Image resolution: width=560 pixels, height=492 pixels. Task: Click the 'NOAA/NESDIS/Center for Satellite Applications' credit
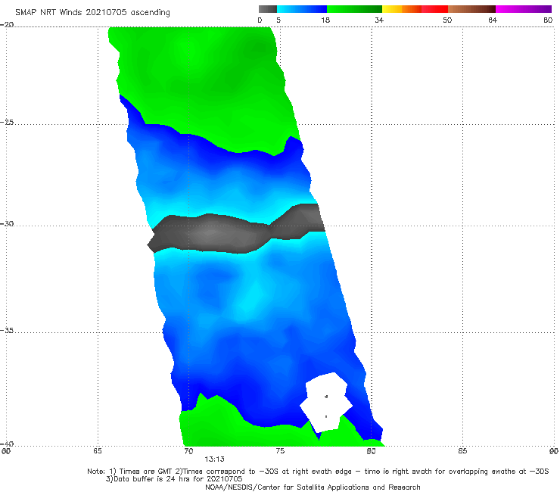click(x=313, y=487)
